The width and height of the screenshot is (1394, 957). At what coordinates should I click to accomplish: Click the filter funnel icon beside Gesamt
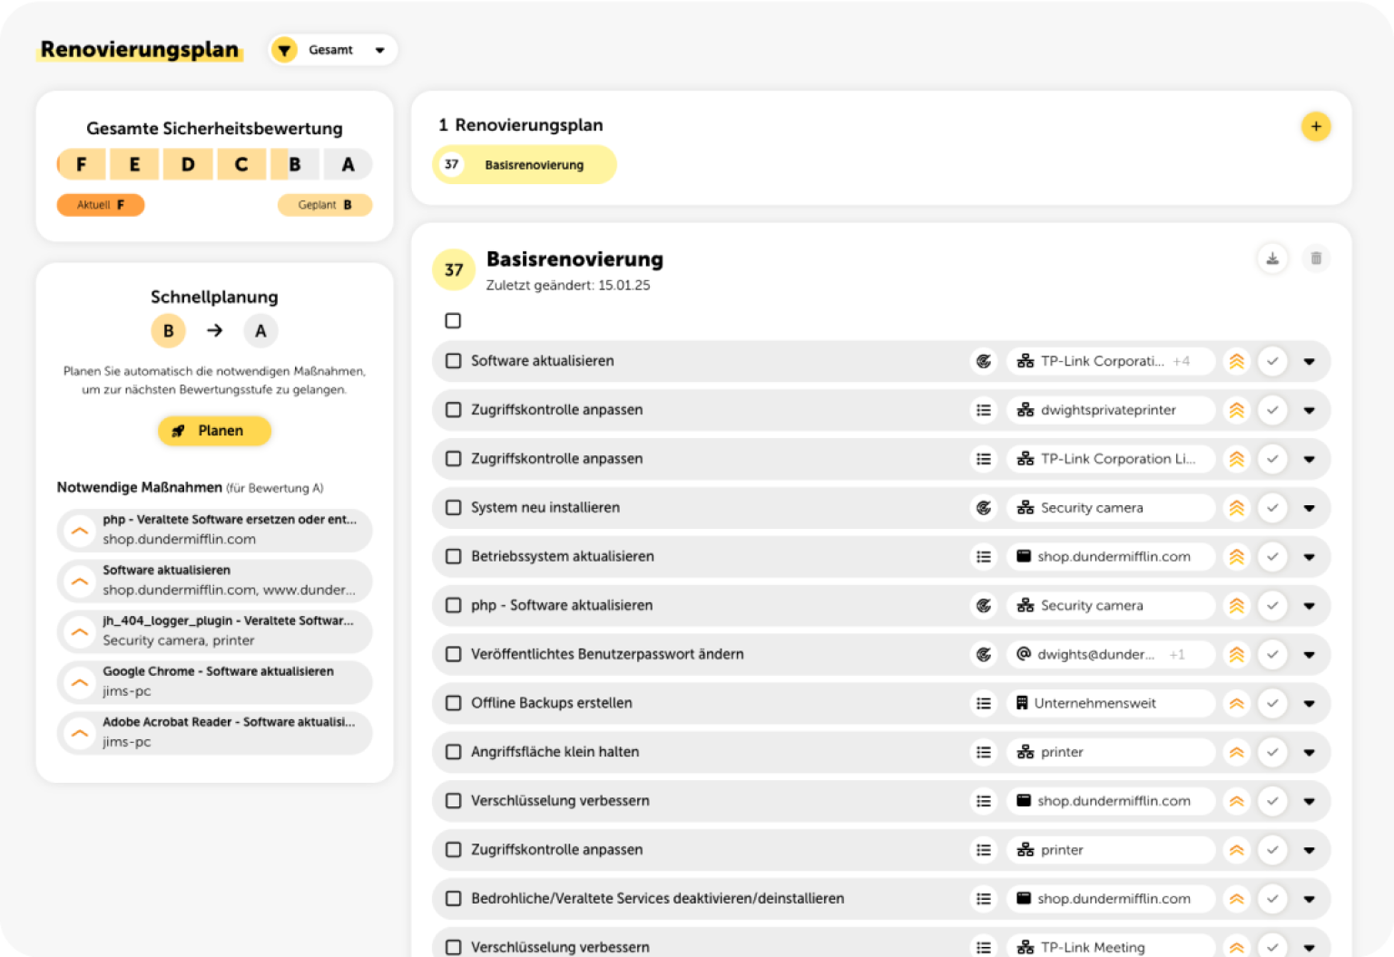coord(284,50)
